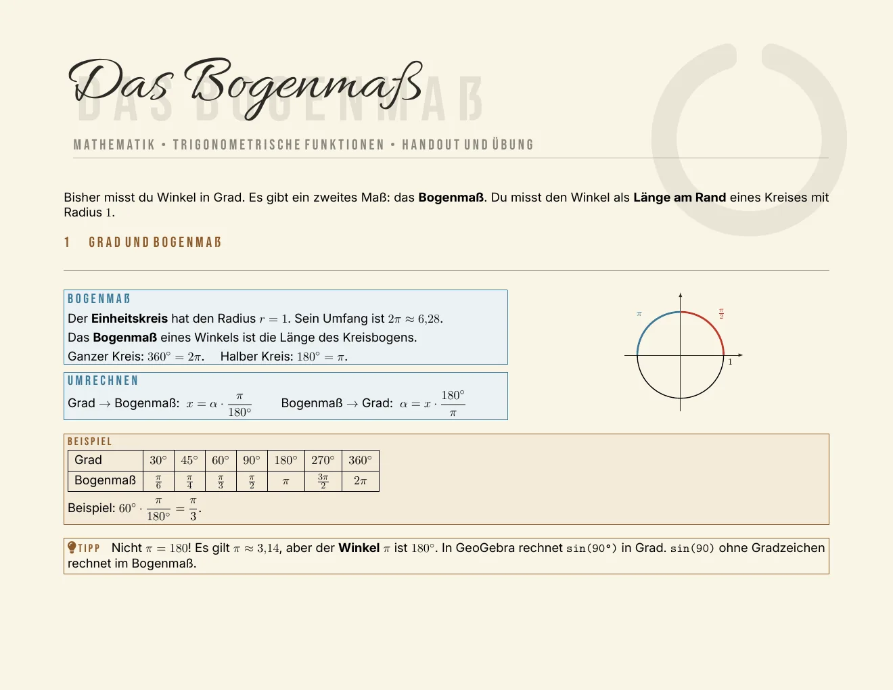Click the "π/6" cell in the table
The height and width of the screenshot is (690, 893).
(x=158, y=481)
